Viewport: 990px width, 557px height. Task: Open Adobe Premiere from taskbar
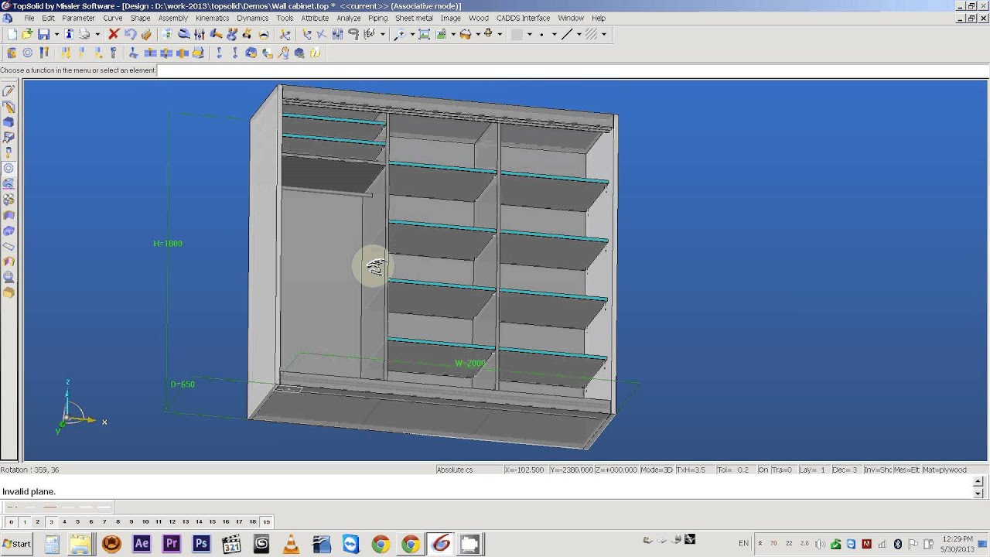(x=171, y=544)
